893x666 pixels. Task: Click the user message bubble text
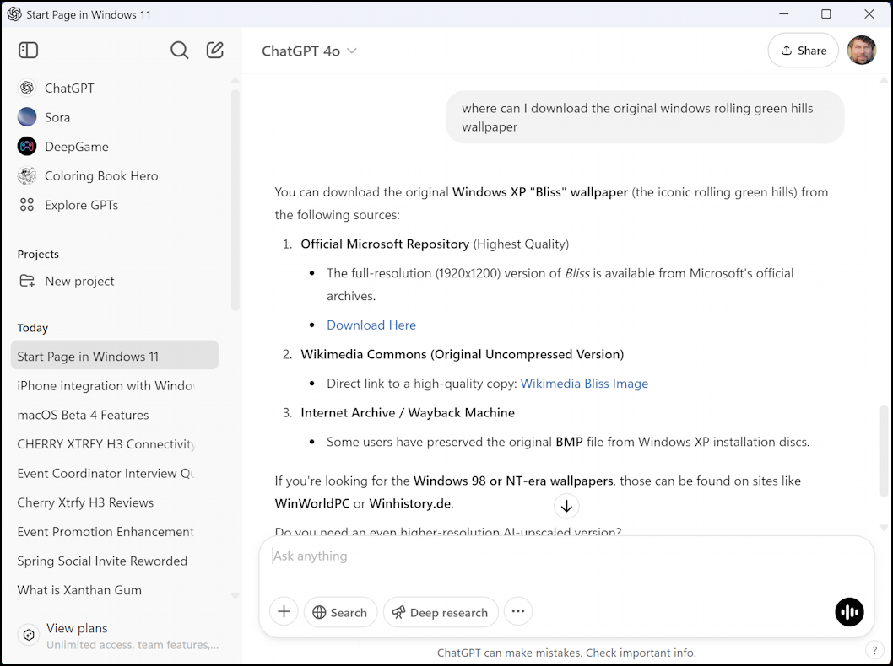click(x=637, y=117)
